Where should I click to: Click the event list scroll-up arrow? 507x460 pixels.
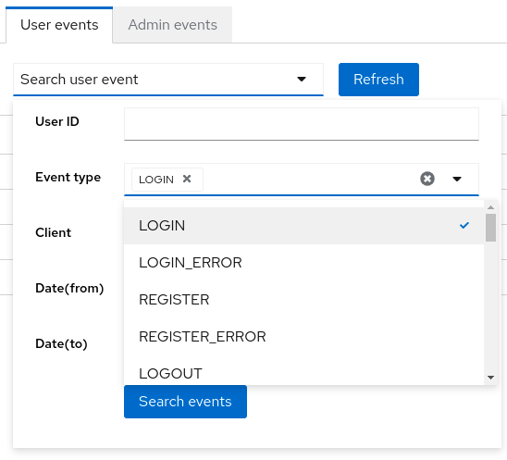490,207
